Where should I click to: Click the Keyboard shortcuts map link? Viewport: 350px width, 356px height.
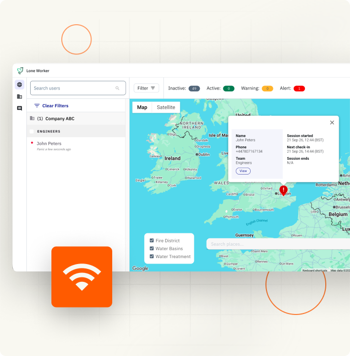click(x=314, y=270)
